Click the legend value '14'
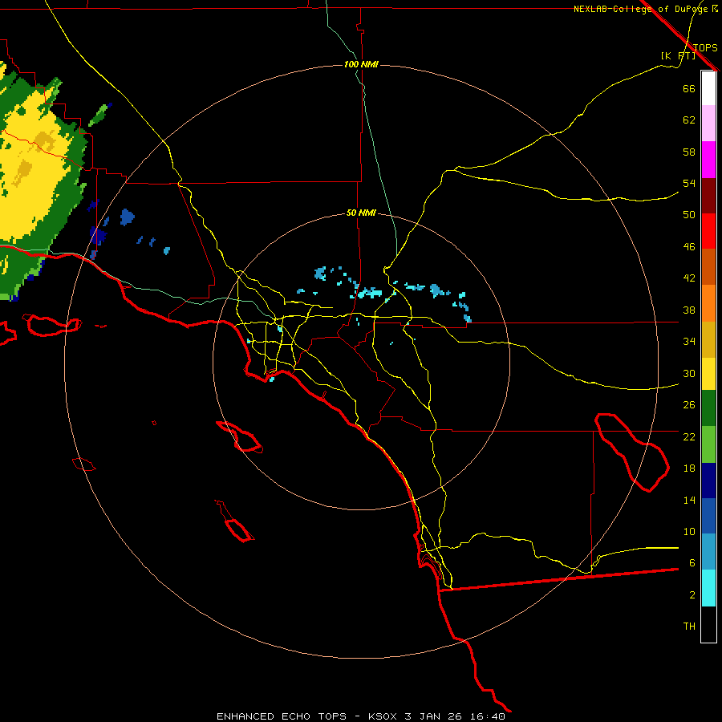The image size is (722, 722). click(x=689, y=500)
